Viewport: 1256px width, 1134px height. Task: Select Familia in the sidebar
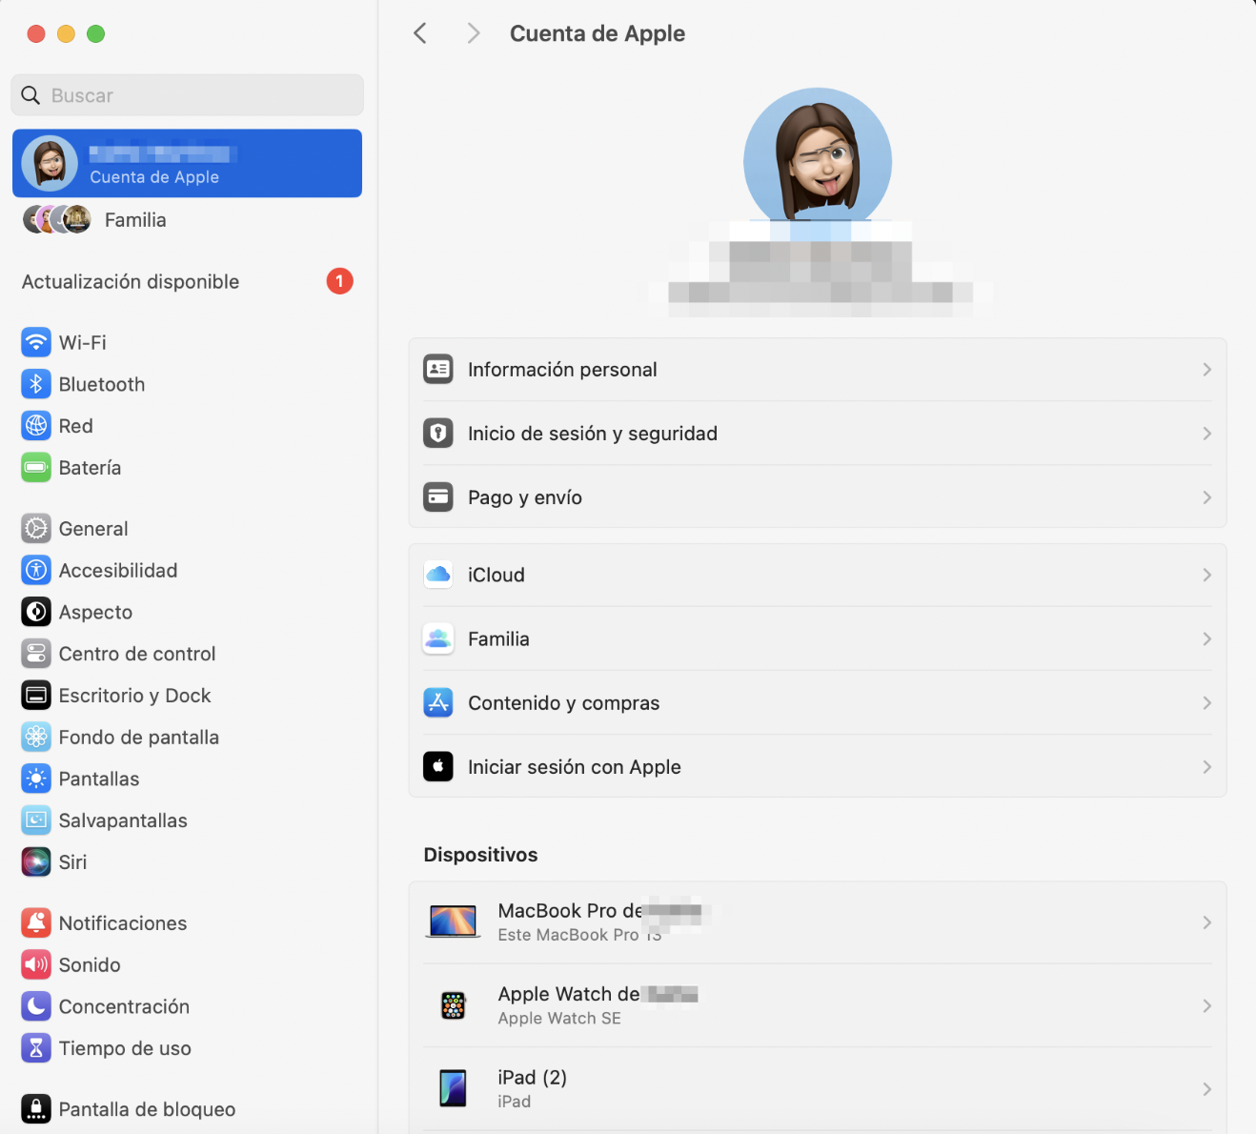[135, 220]
